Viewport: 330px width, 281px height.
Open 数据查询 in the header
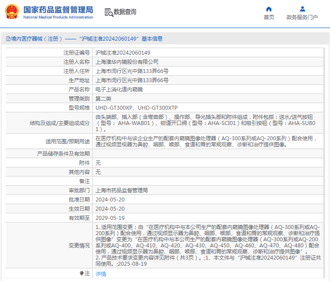(125, 12)
